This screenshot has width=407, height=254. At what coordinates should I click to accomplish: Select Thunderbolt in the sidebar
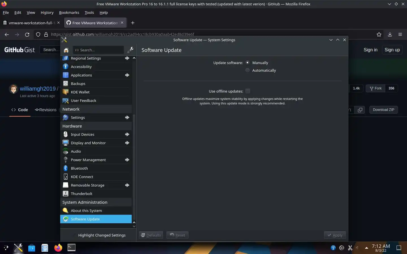(96, 194)
